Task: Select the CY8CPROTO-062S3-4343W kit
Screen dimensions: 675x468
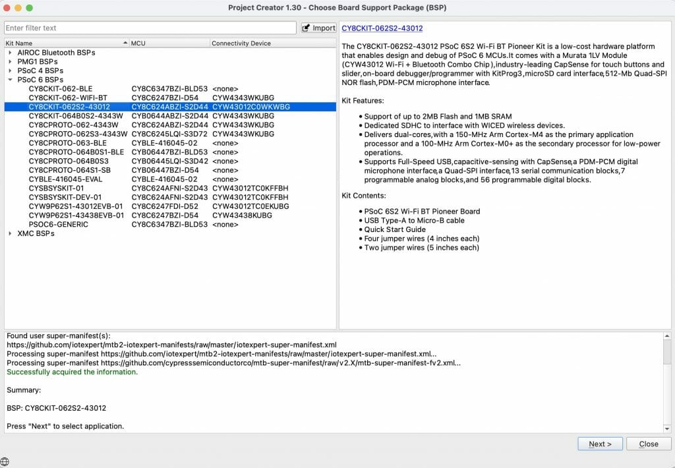Action: pos(78,134)
